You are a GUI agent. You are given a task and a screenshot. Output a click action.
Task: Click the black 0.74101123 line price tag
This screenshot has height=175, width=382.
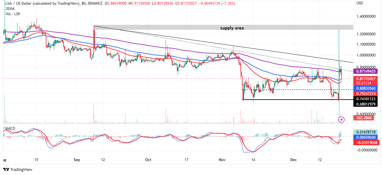(366, 99)
